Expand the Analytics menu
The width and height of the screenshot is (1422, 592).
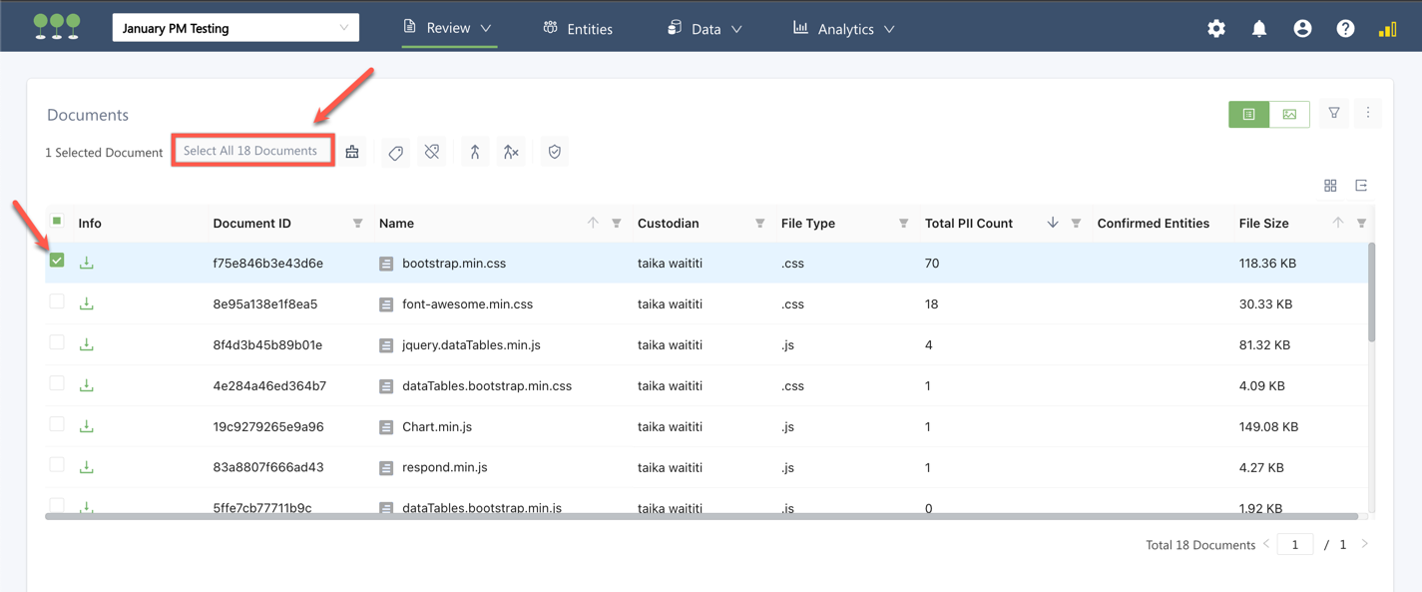pyautogui.click(x=844, y=29)
